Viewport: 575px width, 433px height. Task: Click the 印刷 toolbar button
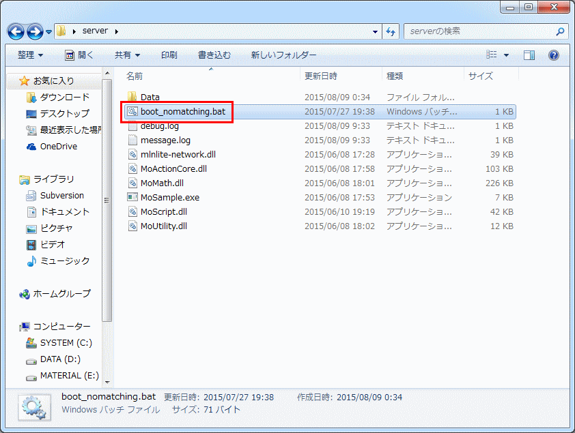(169, 55)
